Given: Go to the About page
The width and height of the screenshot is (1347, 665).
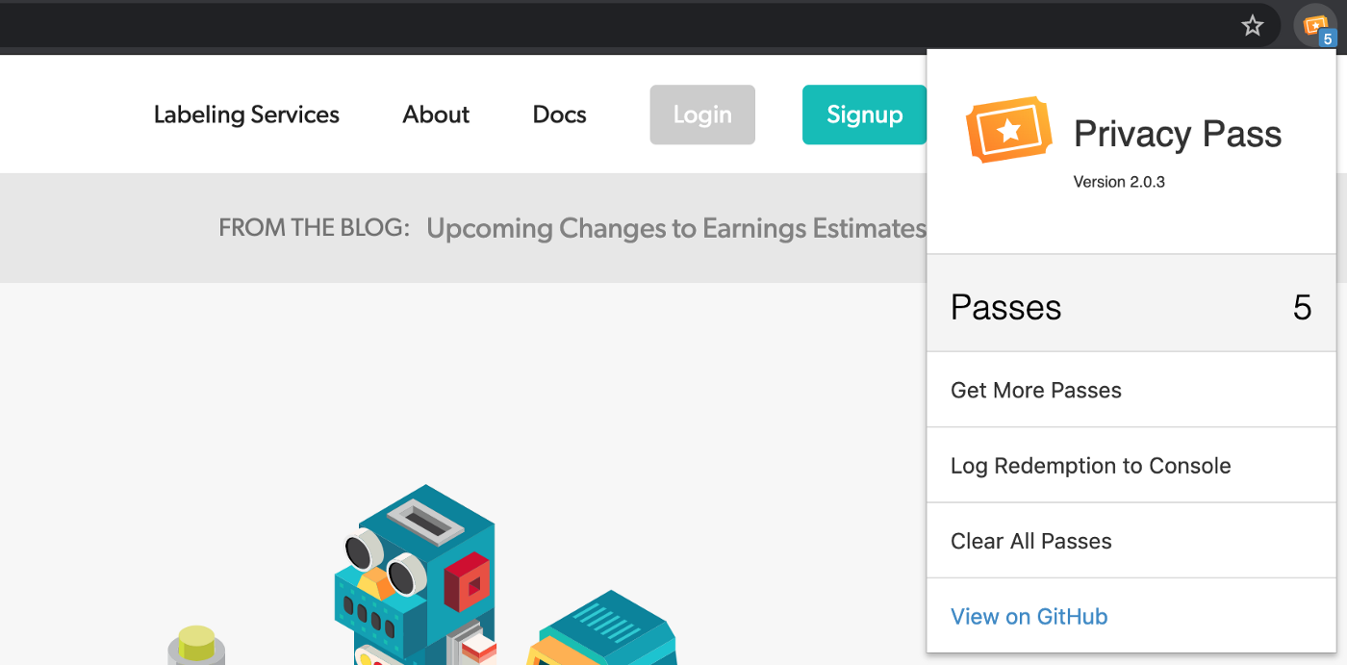Looking at the screenshot, I should click(435, 114).
